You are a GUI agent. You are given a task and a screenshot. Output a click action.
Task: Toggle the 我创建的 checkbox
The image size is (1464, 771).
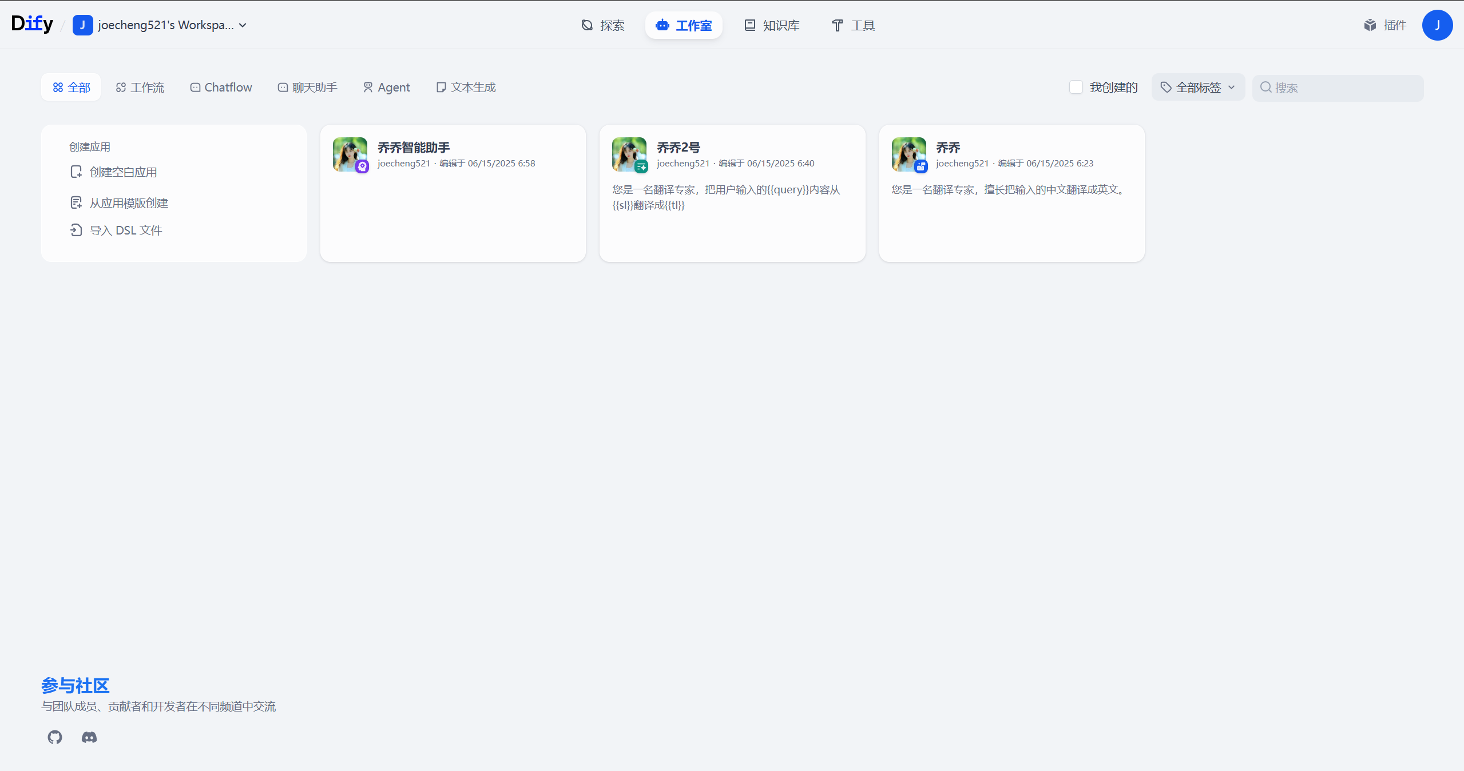(x=1076, y=87)
